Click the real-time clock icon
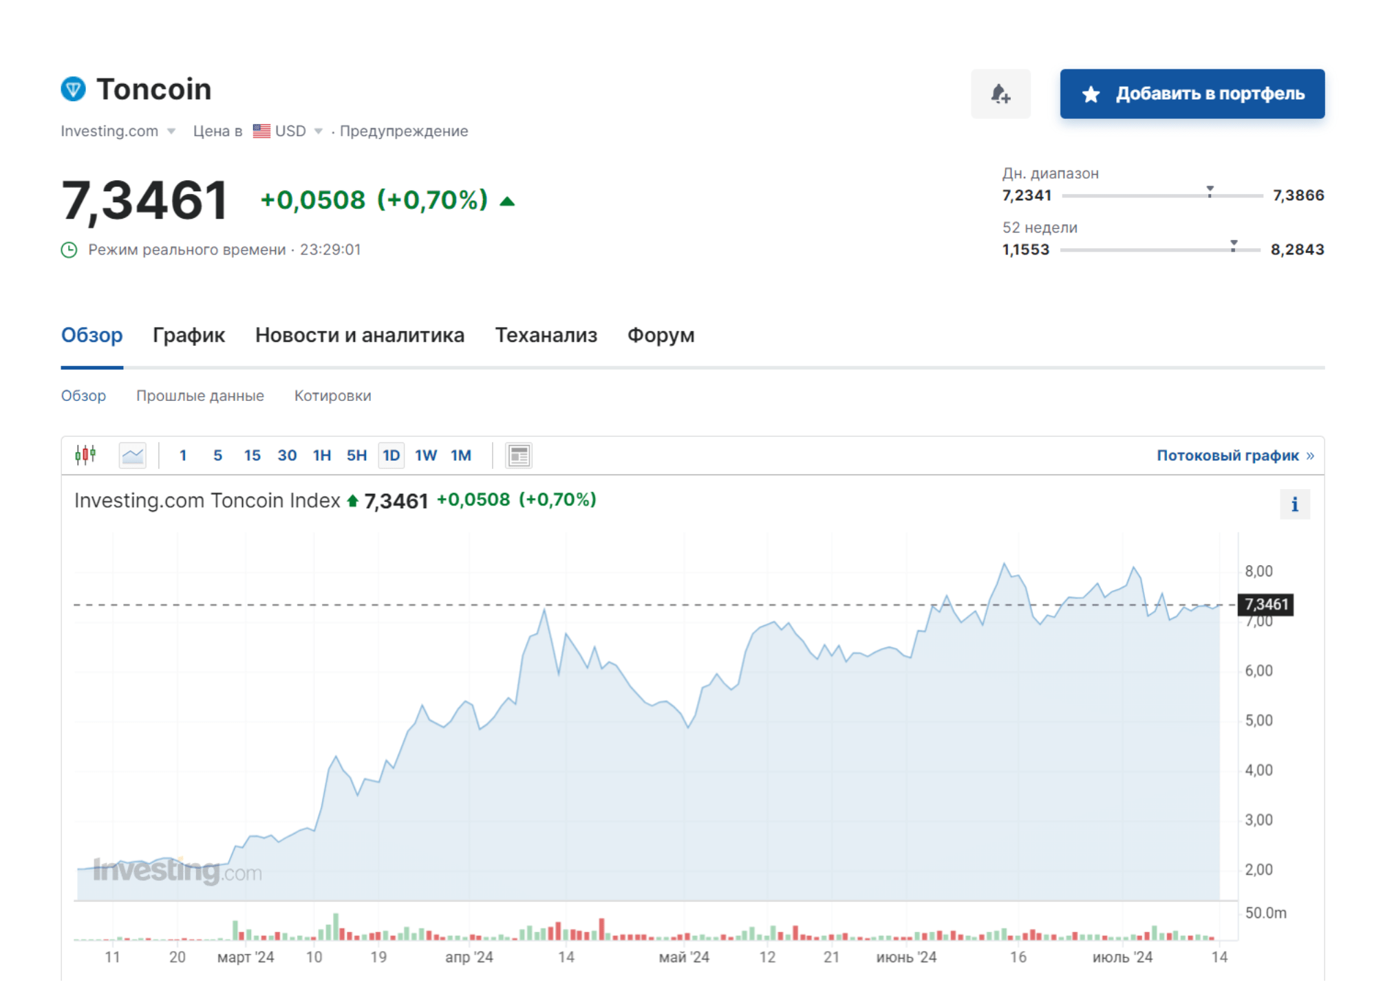The image size is (1383, 989). pos(69,250)
